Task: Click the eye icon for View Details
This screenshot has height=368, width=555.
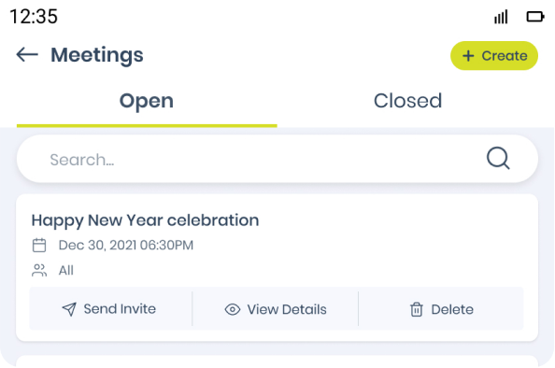Action: click(x=233, y=309)
